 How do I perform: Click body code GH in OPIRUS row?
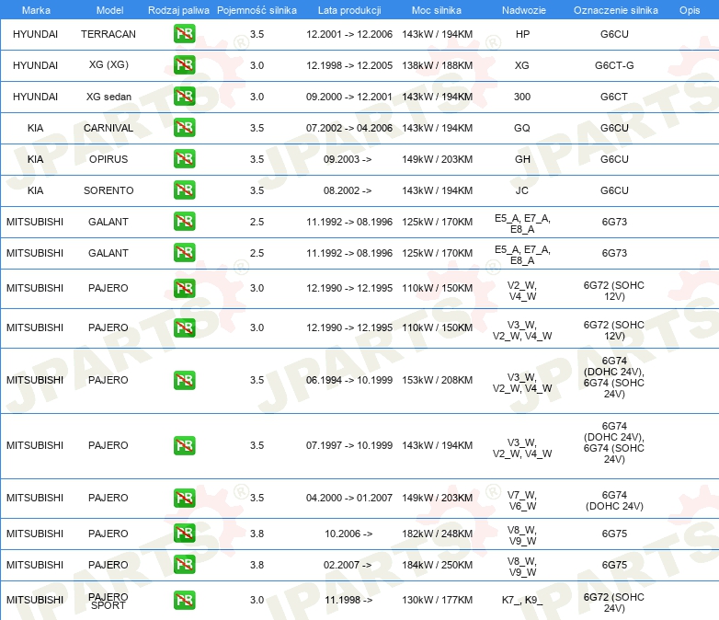click(x=522, y=159)
